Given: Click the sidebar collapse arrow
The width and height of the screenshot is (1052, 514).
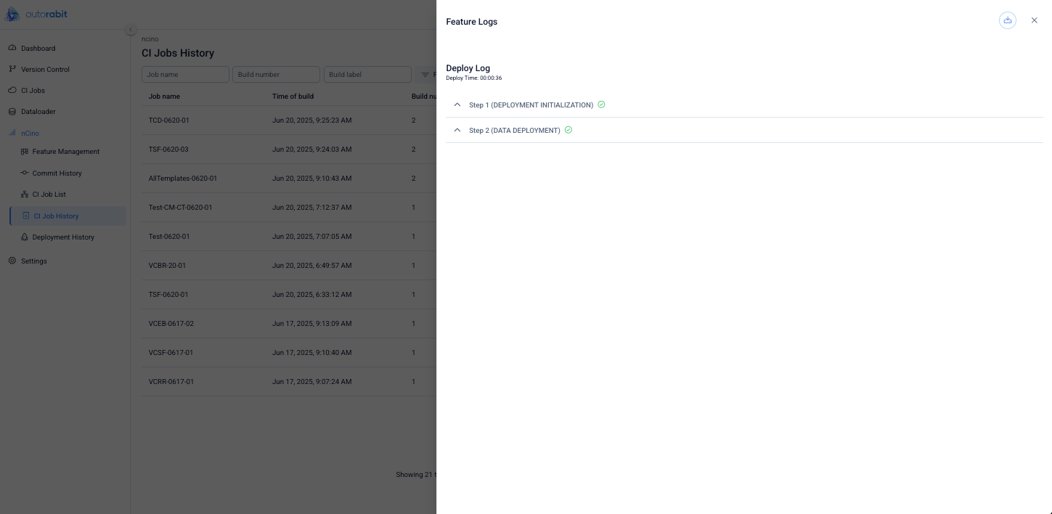Looking at the screenshot, I should pyautogui.click(x=131, y=30).
